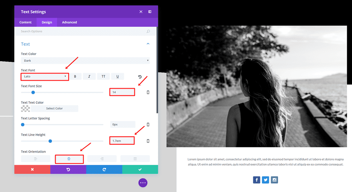Snap modal to sidebar icon in header
Image resolution: width=352 pixels, height=192 pixels.
[x=150, y=12]
